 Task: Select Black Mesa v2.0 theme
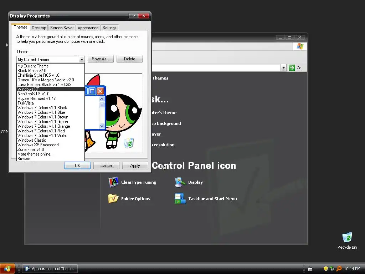[x=51, y=71]
